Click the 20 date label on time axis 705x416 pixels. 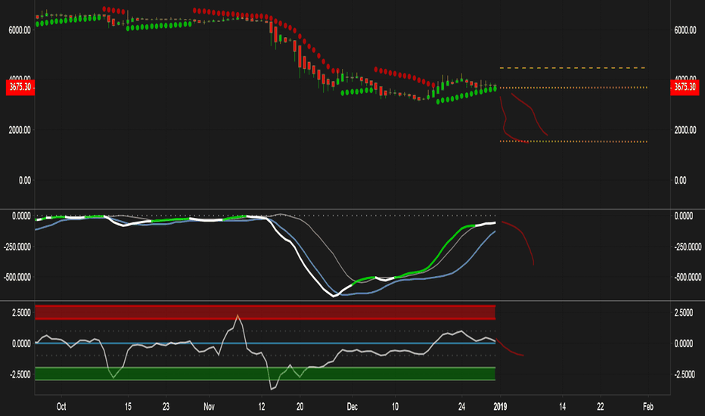(300, 407)
